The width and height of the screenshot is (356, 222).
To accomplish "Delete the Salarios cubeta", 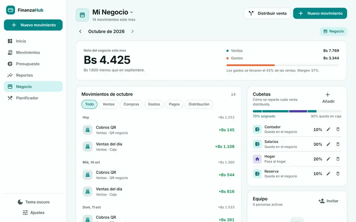I will [338, 145].
